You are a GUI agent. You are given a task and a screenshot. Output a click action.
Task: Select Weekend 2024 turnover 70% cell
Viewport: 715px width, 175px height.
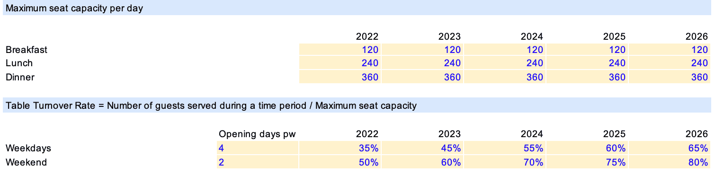coord(505,162)
